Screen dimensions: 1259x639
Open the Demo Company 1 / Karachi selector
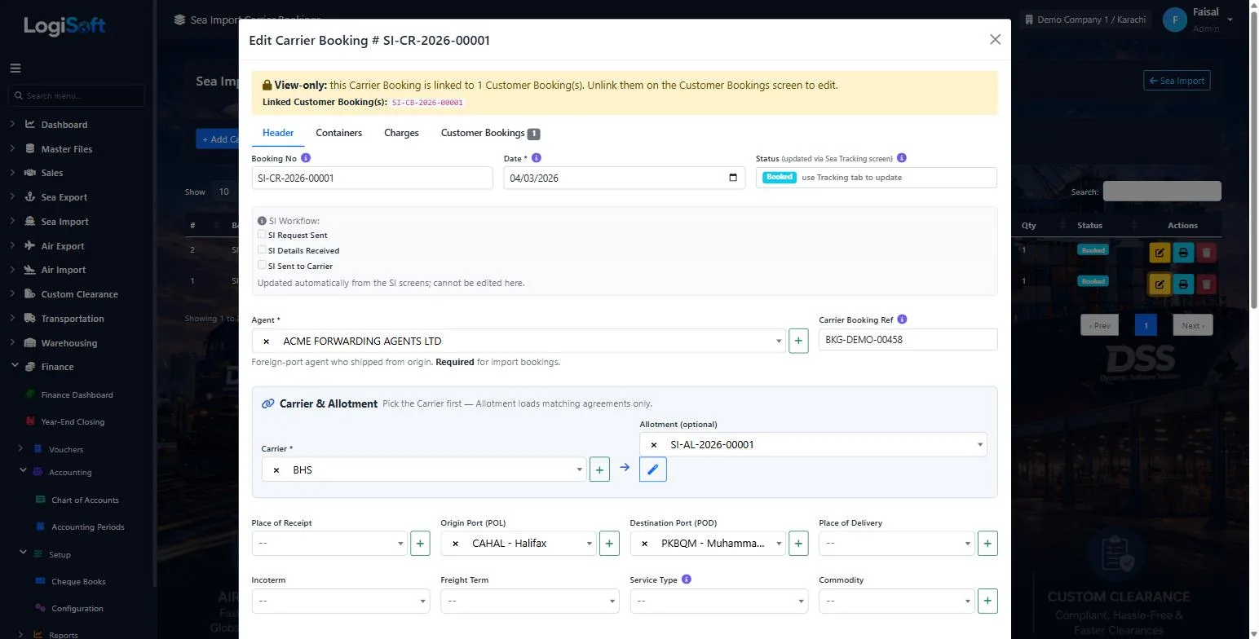(1085, 20)
